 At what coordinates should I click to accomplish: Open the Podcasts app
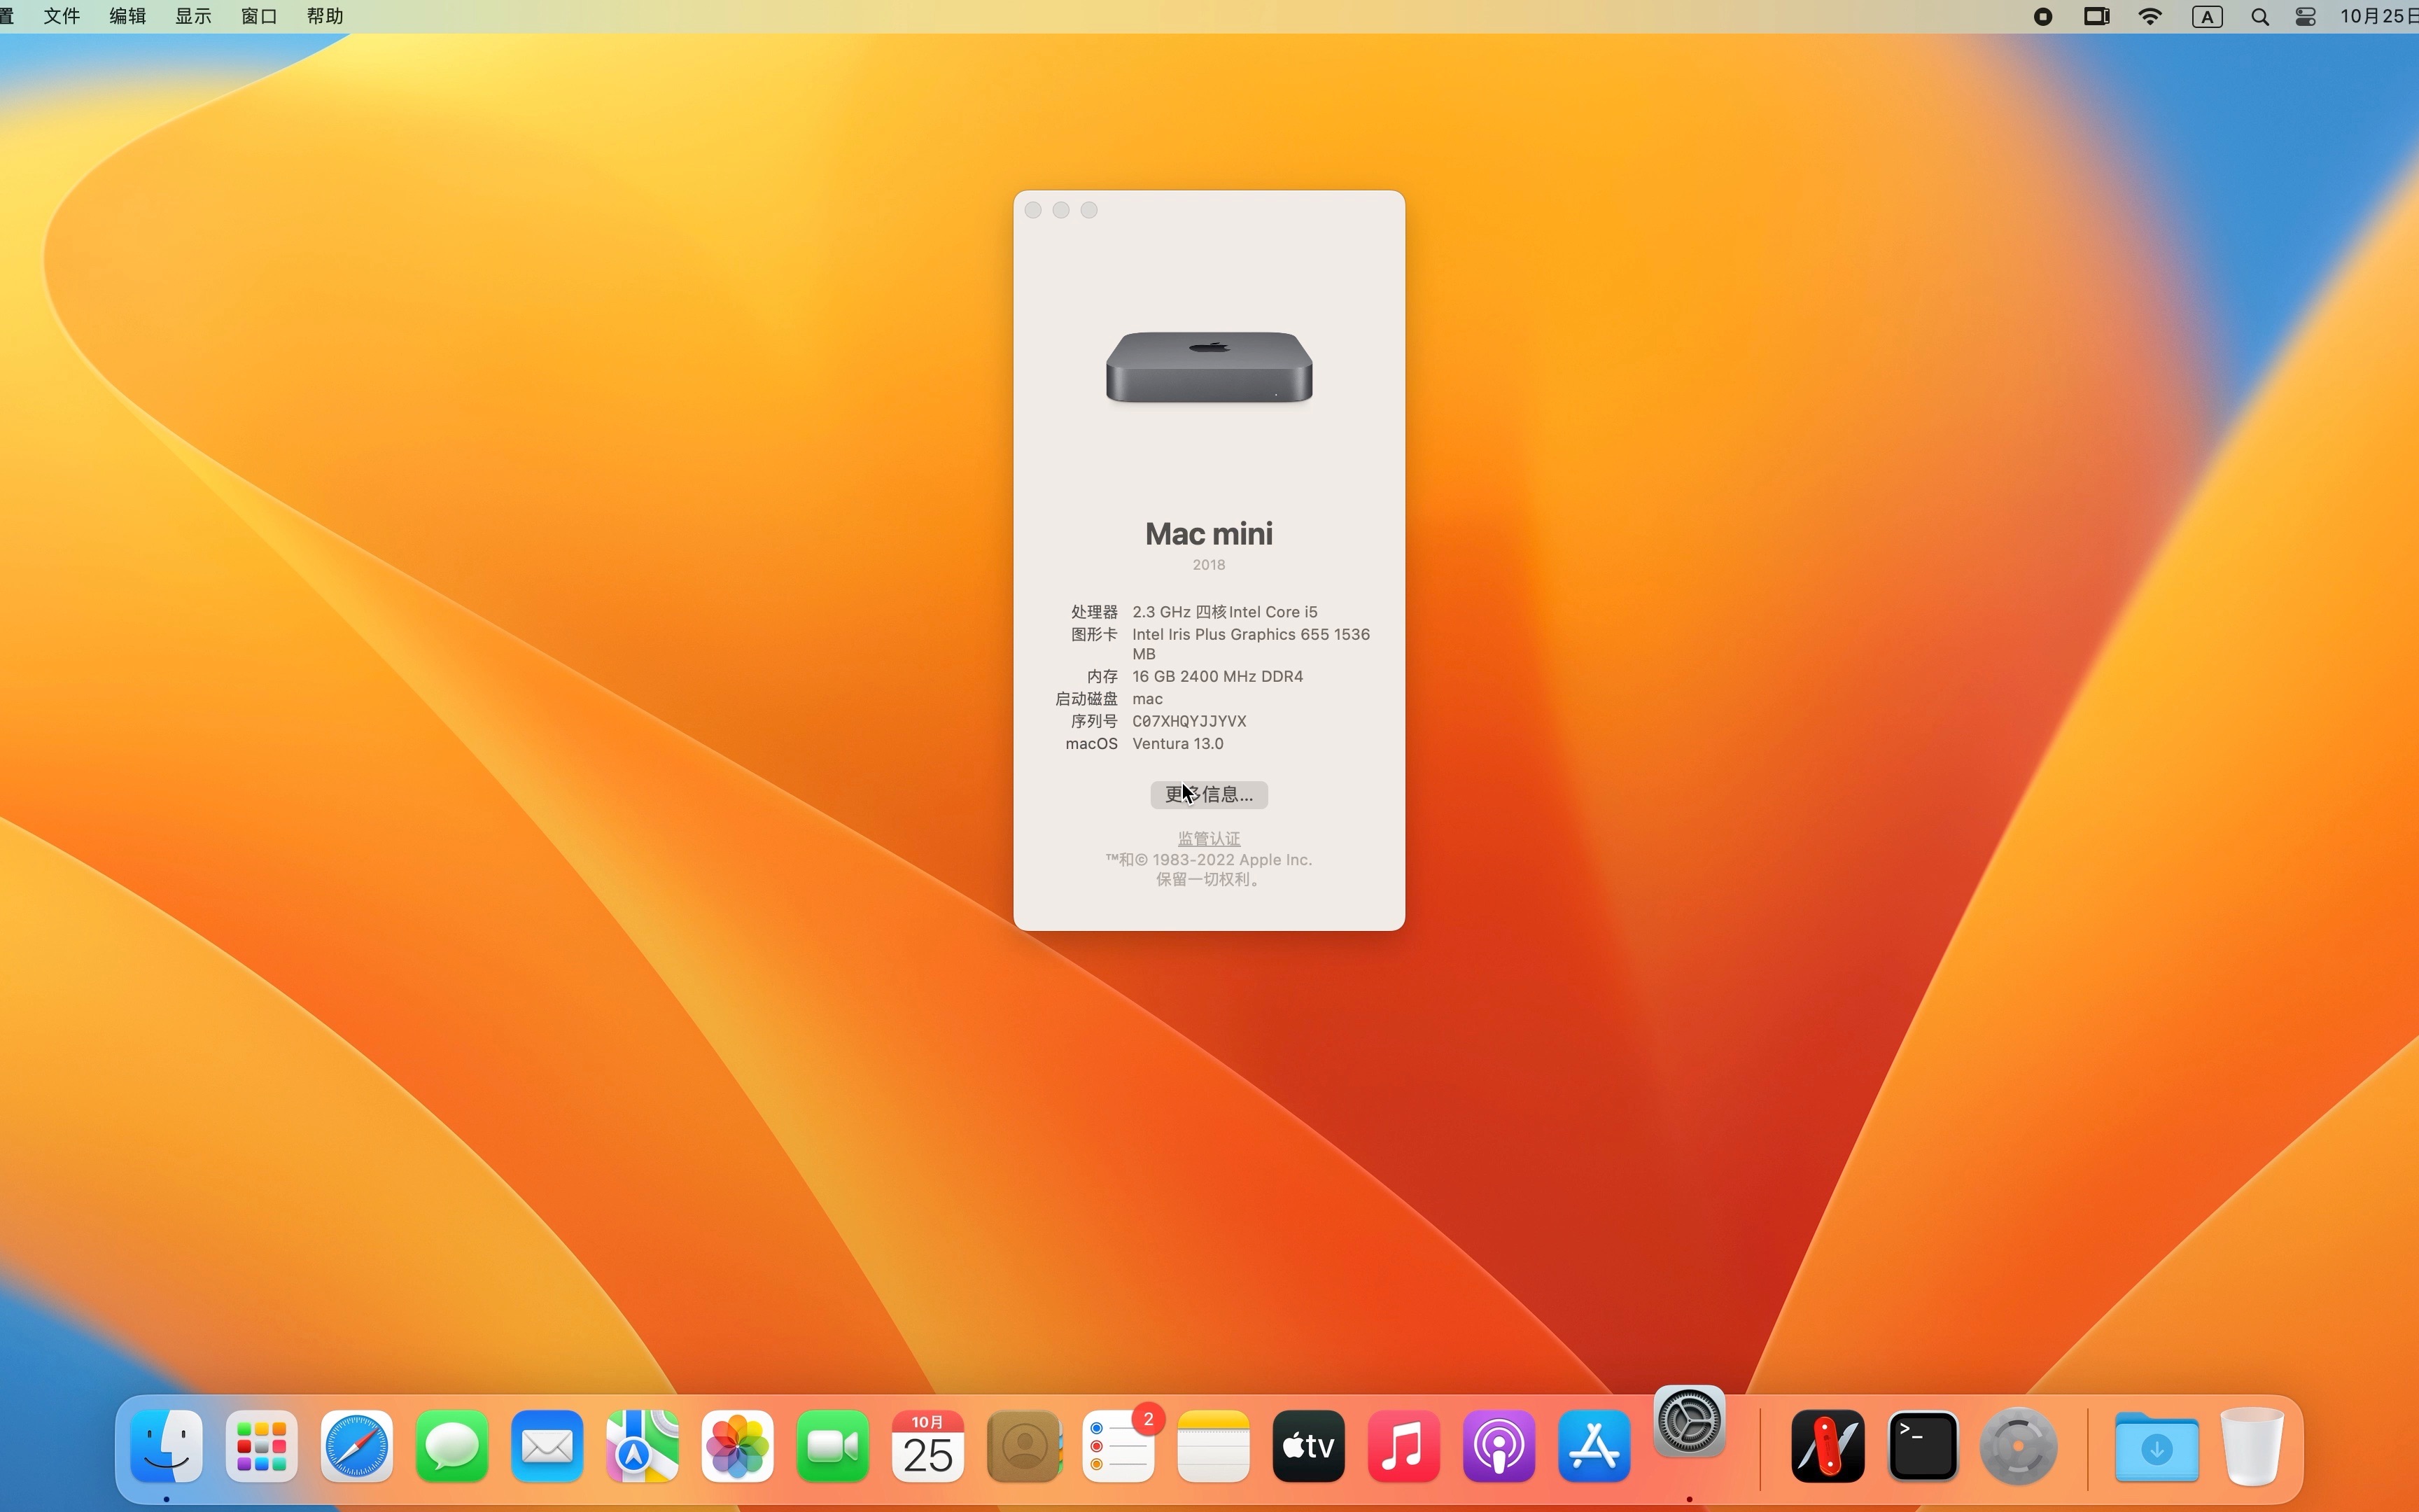point(1499,1446)
